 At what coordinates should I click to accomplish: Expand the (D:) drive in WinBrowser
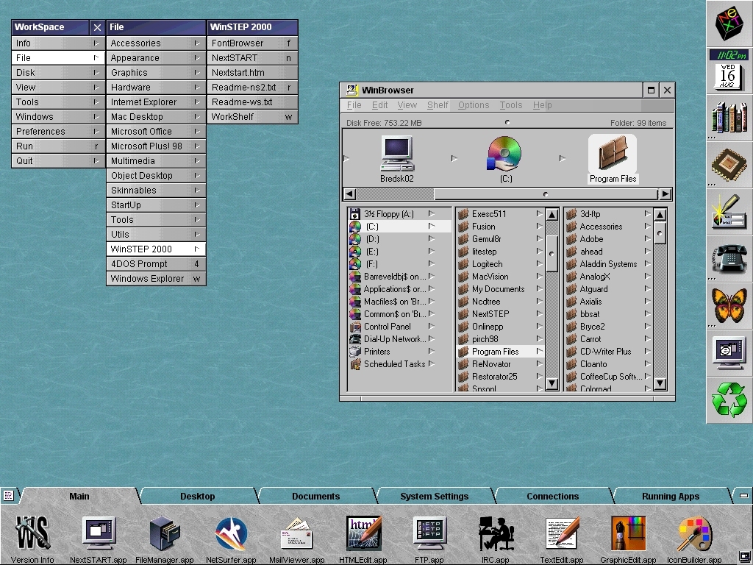[399, 239]
